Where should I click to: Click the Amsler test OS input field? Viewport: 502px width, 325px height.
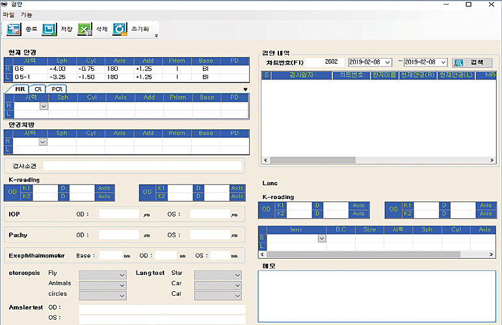[163, 320]
